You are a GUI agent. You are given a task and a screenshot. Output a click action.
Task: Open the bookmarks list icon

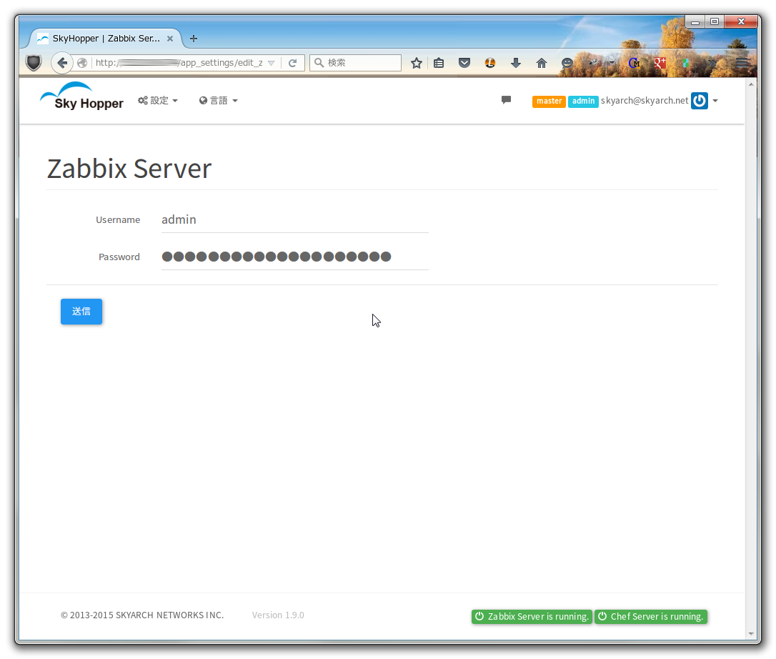pyautogui.click(x=439, y=63)
